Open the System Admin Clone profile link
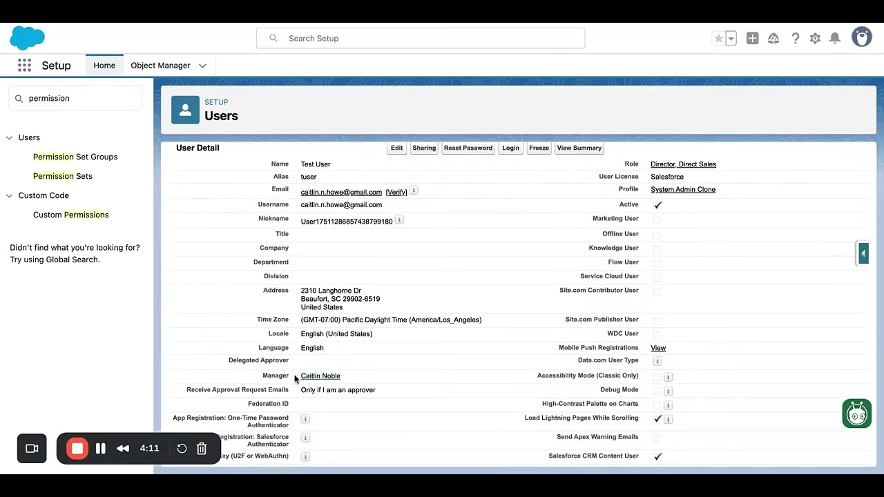884x497 pixels. (683, 189)
